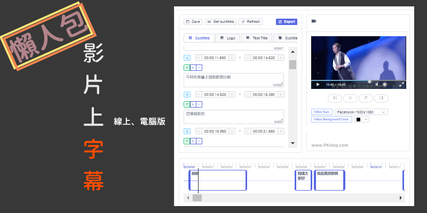The width and height of the screenshot is (427, 213).
Task: Click green reload icon for subtitle 4
Action: click(x=187, y=68)
